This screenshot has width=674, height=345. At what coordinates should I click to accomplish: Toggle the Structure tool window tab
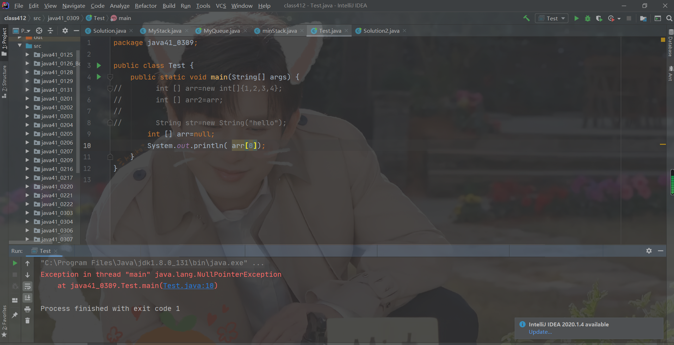click(4, 81)
